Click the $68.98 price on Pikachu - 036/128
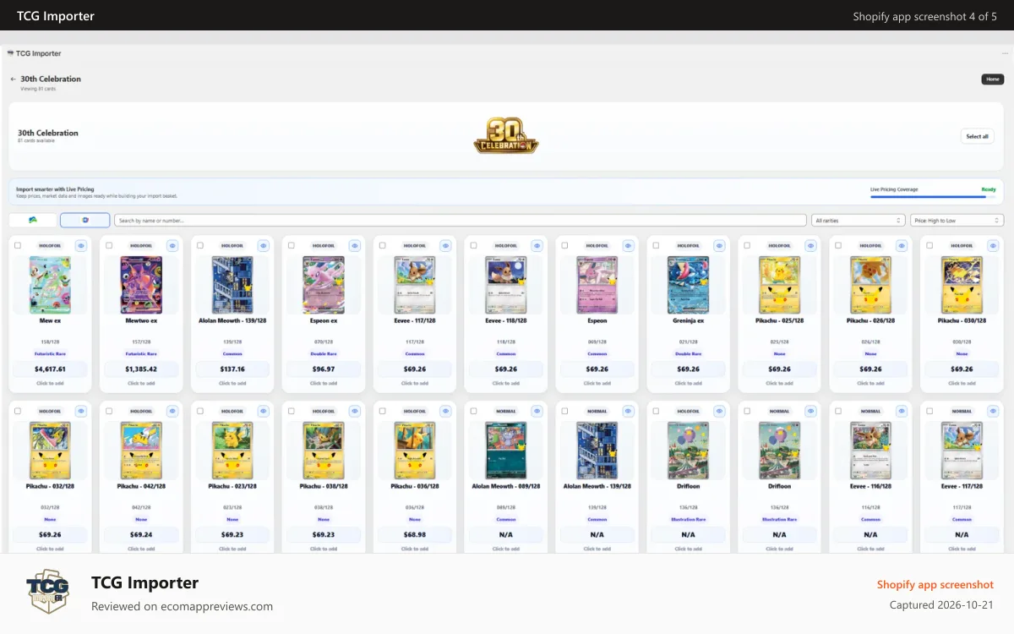This screenshot has height=634, width=1014. click(415, 535)
